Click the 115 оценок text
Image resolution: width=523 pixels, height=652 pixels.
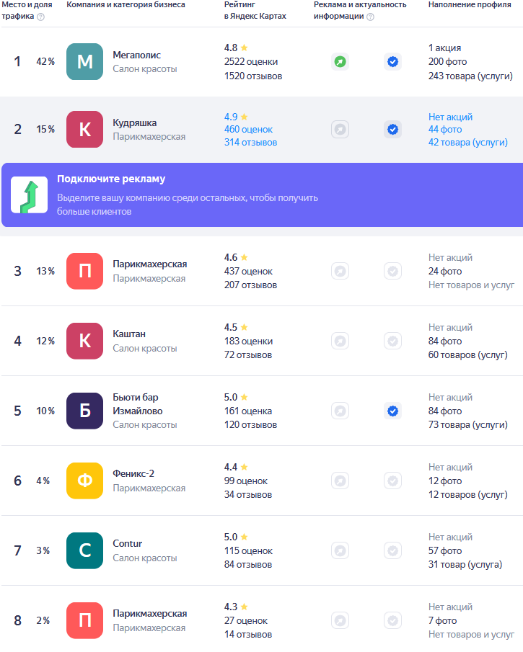[x=248, y=550]
